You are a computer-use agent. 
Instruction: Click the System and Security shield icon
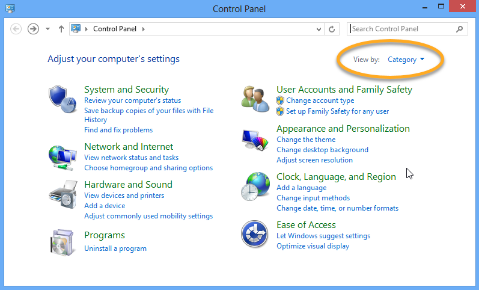pos(63,97)
